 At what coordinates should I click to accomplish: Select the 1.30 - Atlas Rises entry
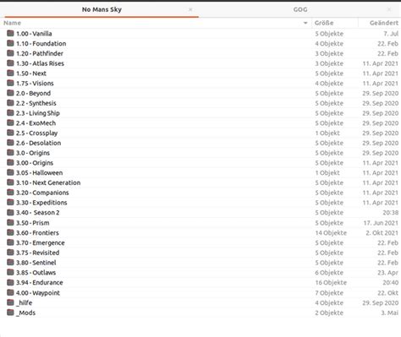[x=200, y=63]
